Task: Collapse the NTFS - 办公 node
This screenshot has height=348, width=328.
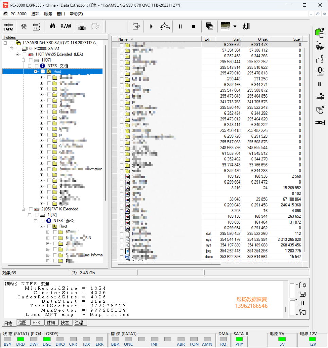Action: [x=36, y=221]
